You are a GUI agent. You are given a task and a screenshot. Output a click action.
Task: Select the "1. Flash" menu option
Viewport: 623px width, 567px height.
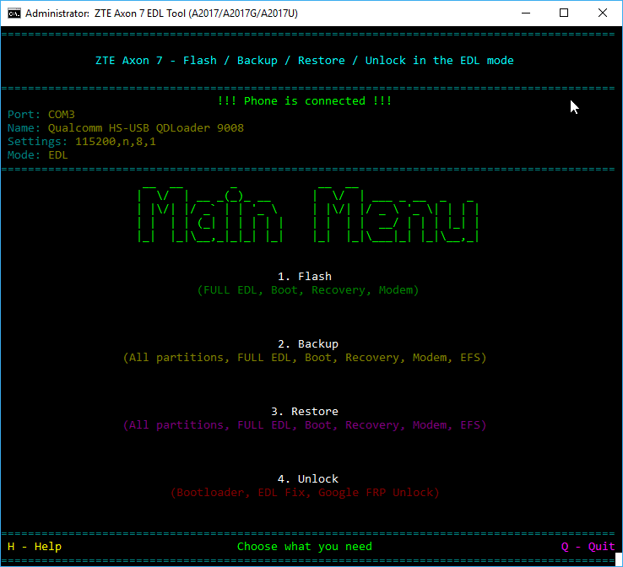point(305,277)
